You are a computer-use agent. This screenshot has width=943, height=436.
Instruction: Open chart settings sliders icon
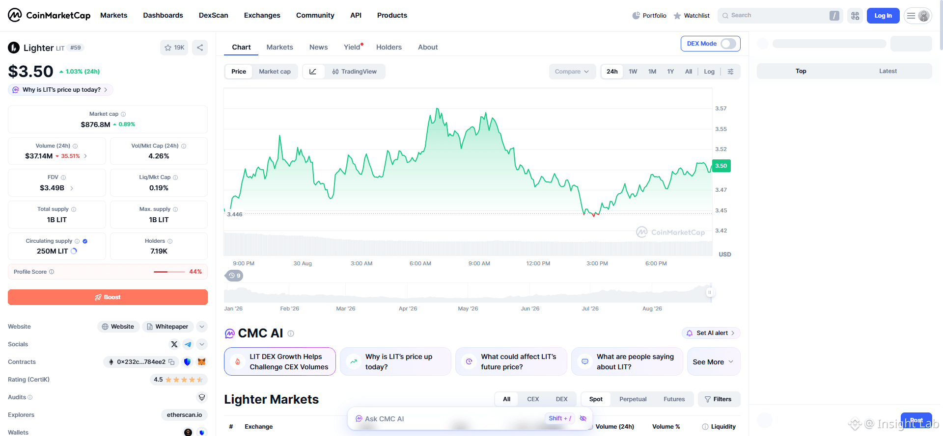click(x=731, y=72)
